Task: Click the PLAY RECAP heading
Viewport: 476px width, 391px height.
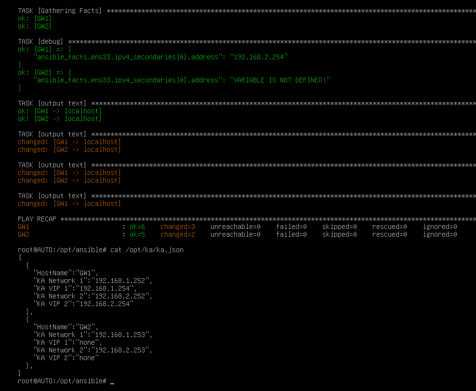Action: point(37,219)
